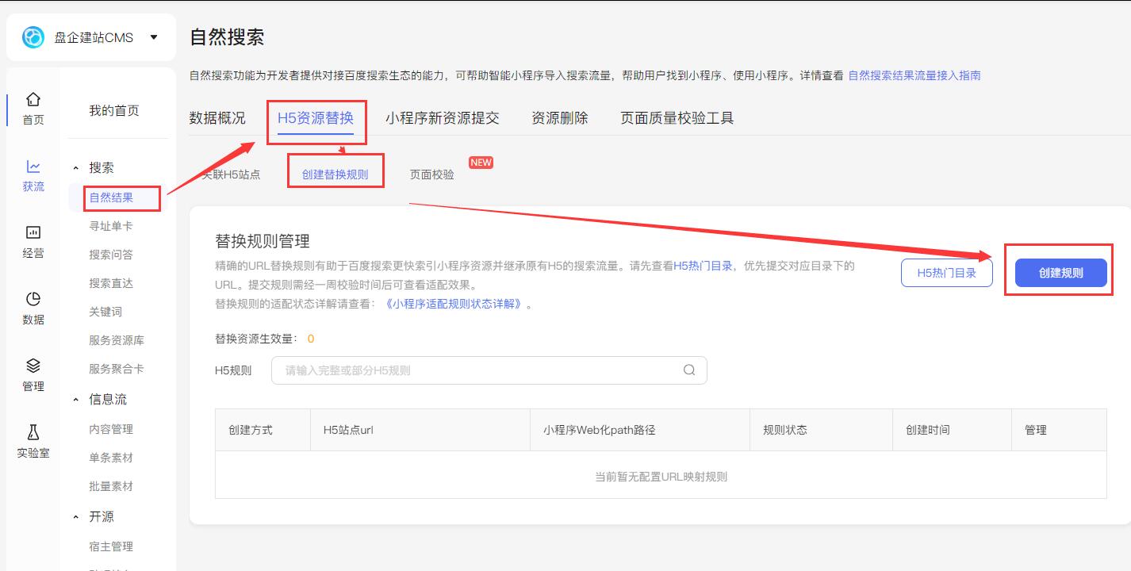Switch to the 小程序新资源提交 tab

pos(443,118)
